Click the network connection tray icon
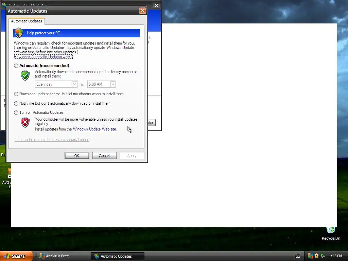348x261 pixels. tap(323, 256)
